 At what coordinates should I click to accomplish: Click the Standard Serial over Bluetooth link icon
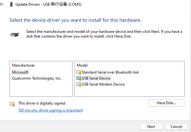79,72
